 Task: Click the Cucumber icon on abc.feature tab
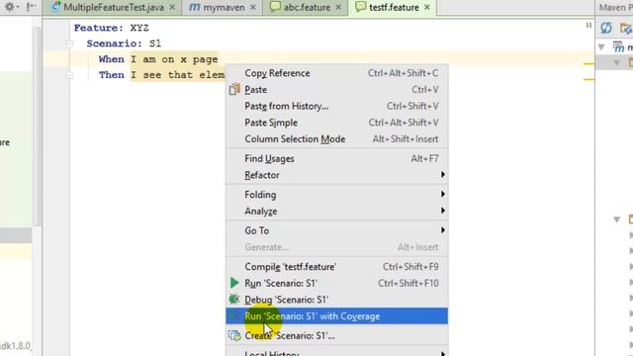[275, 7]
